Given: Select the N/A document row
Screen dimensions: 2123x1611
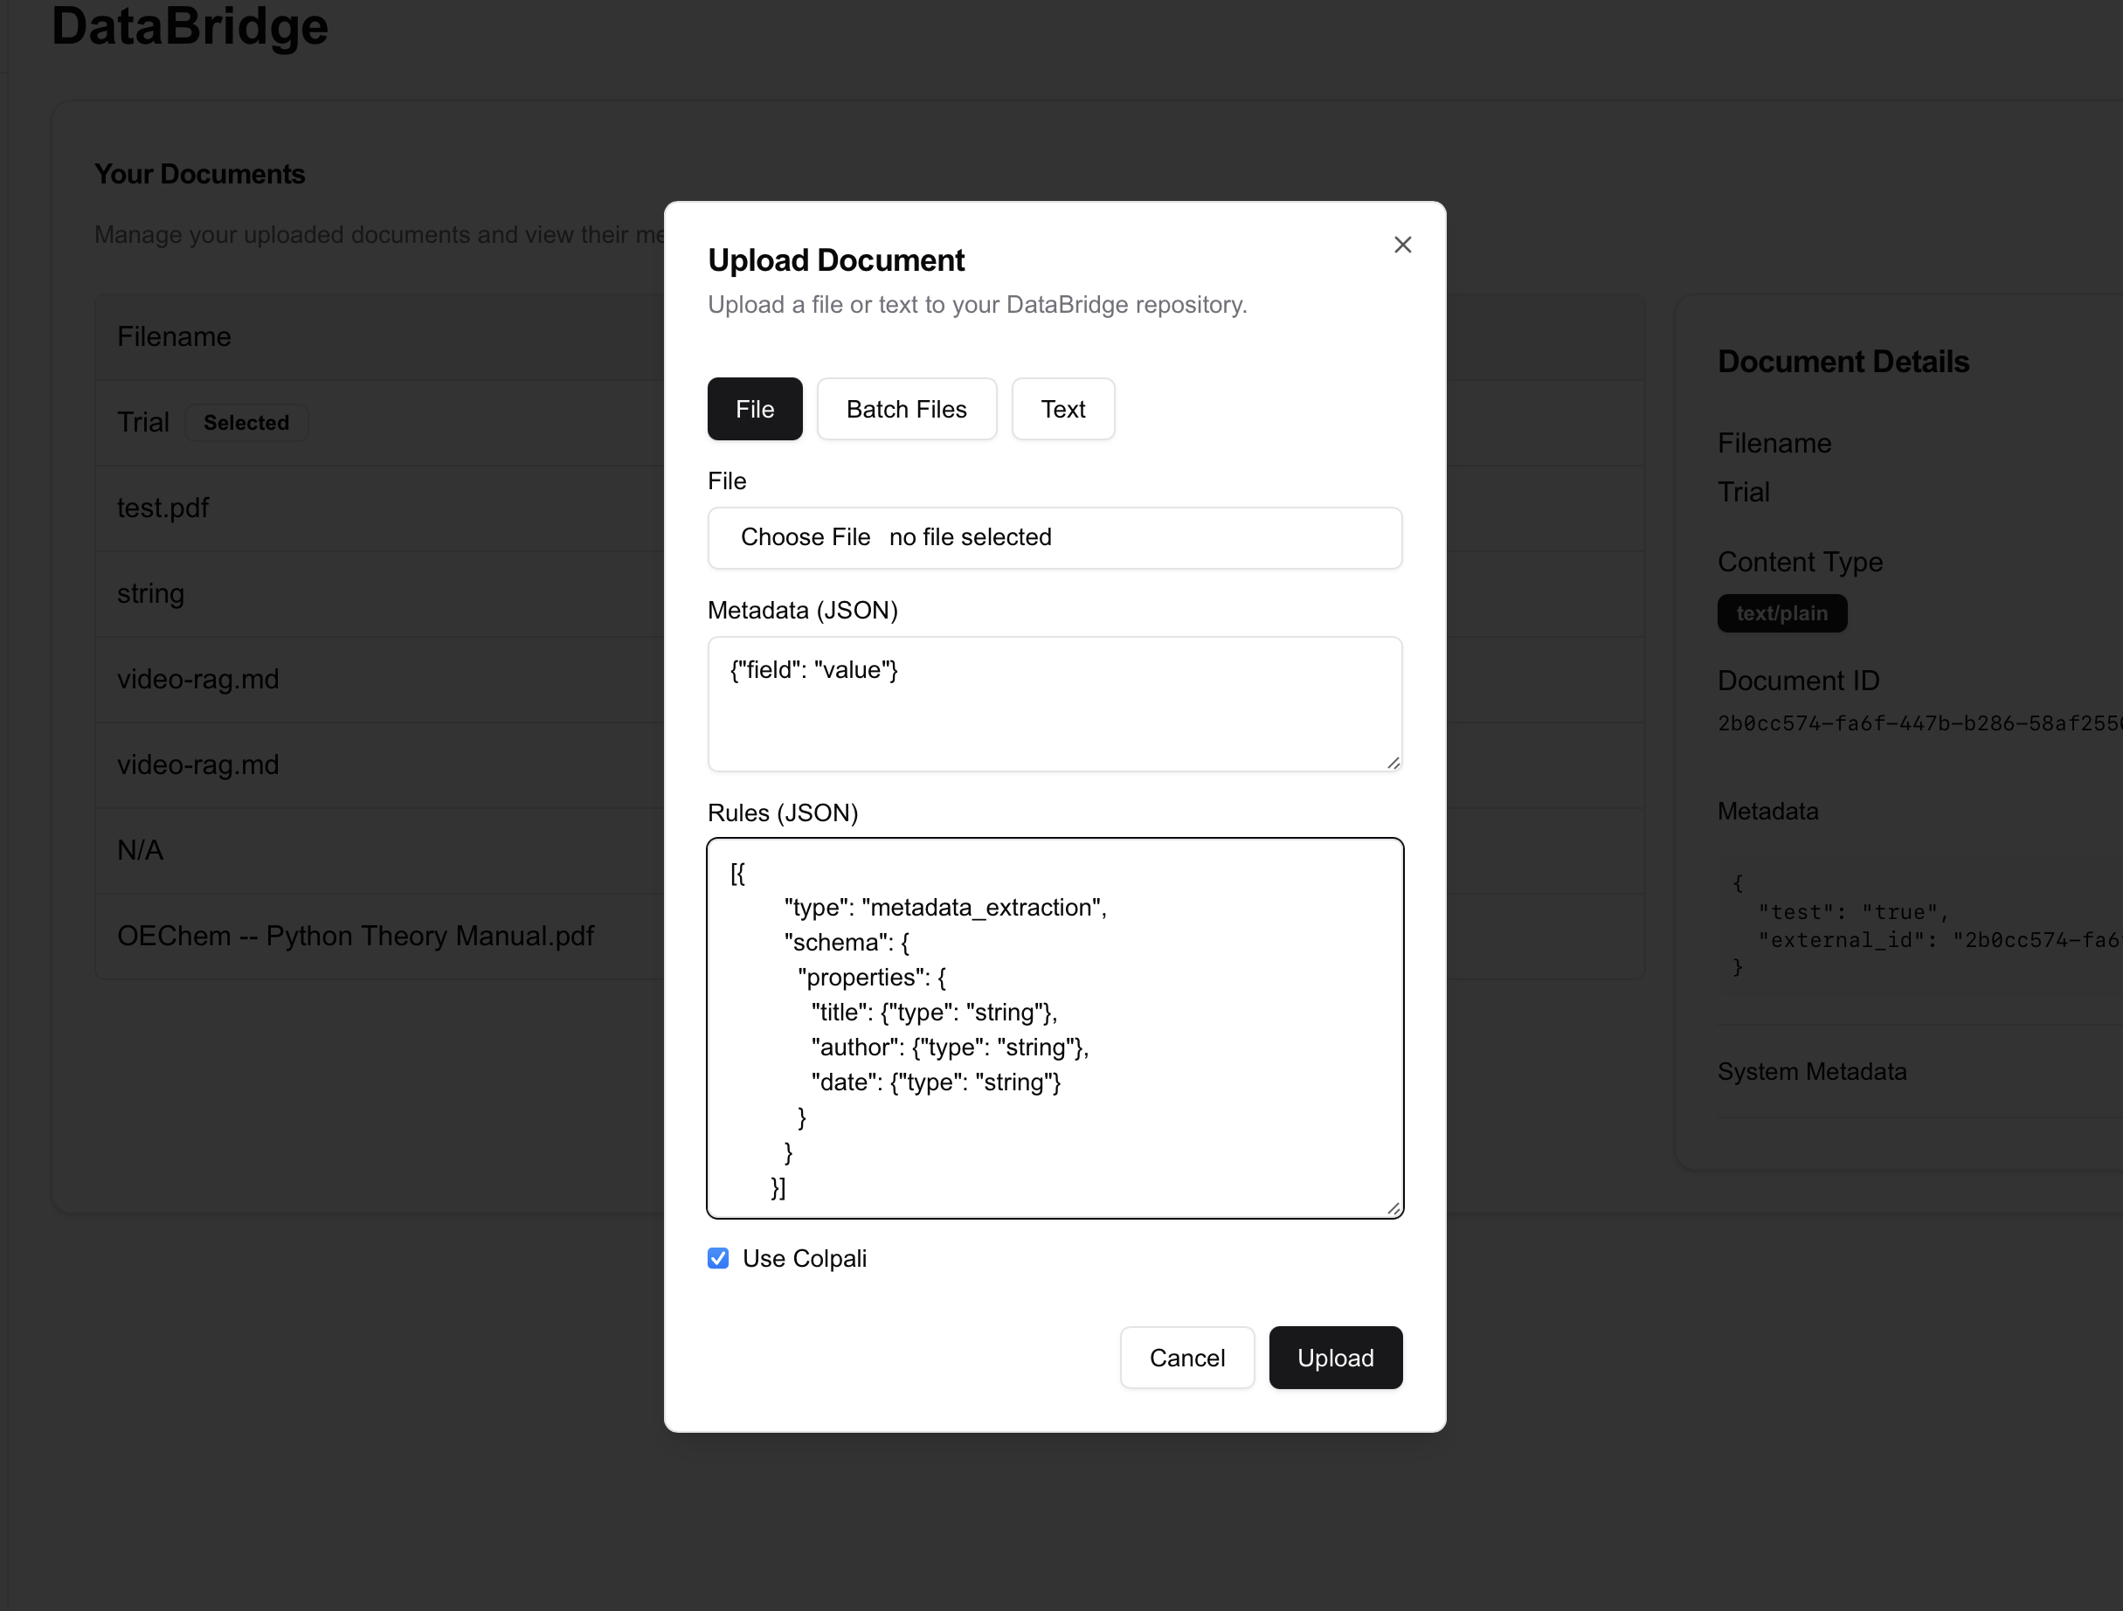Looking at the screenshot, I should [139, 850].
